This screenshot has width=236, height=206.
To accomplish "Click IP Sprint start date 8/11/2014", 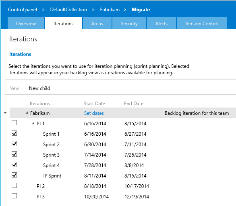I will coord(95,176).
